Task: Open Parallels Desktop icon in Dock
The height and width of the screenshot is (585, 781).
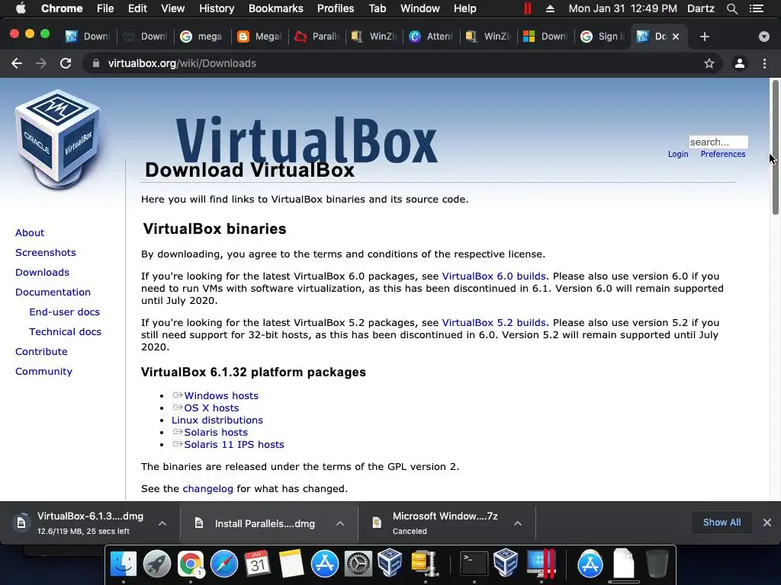Action: pos(542,564)
